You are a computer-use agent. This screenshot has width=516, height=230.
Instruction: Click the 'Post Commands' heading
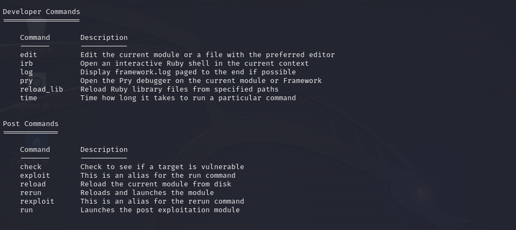pos(31,124)
